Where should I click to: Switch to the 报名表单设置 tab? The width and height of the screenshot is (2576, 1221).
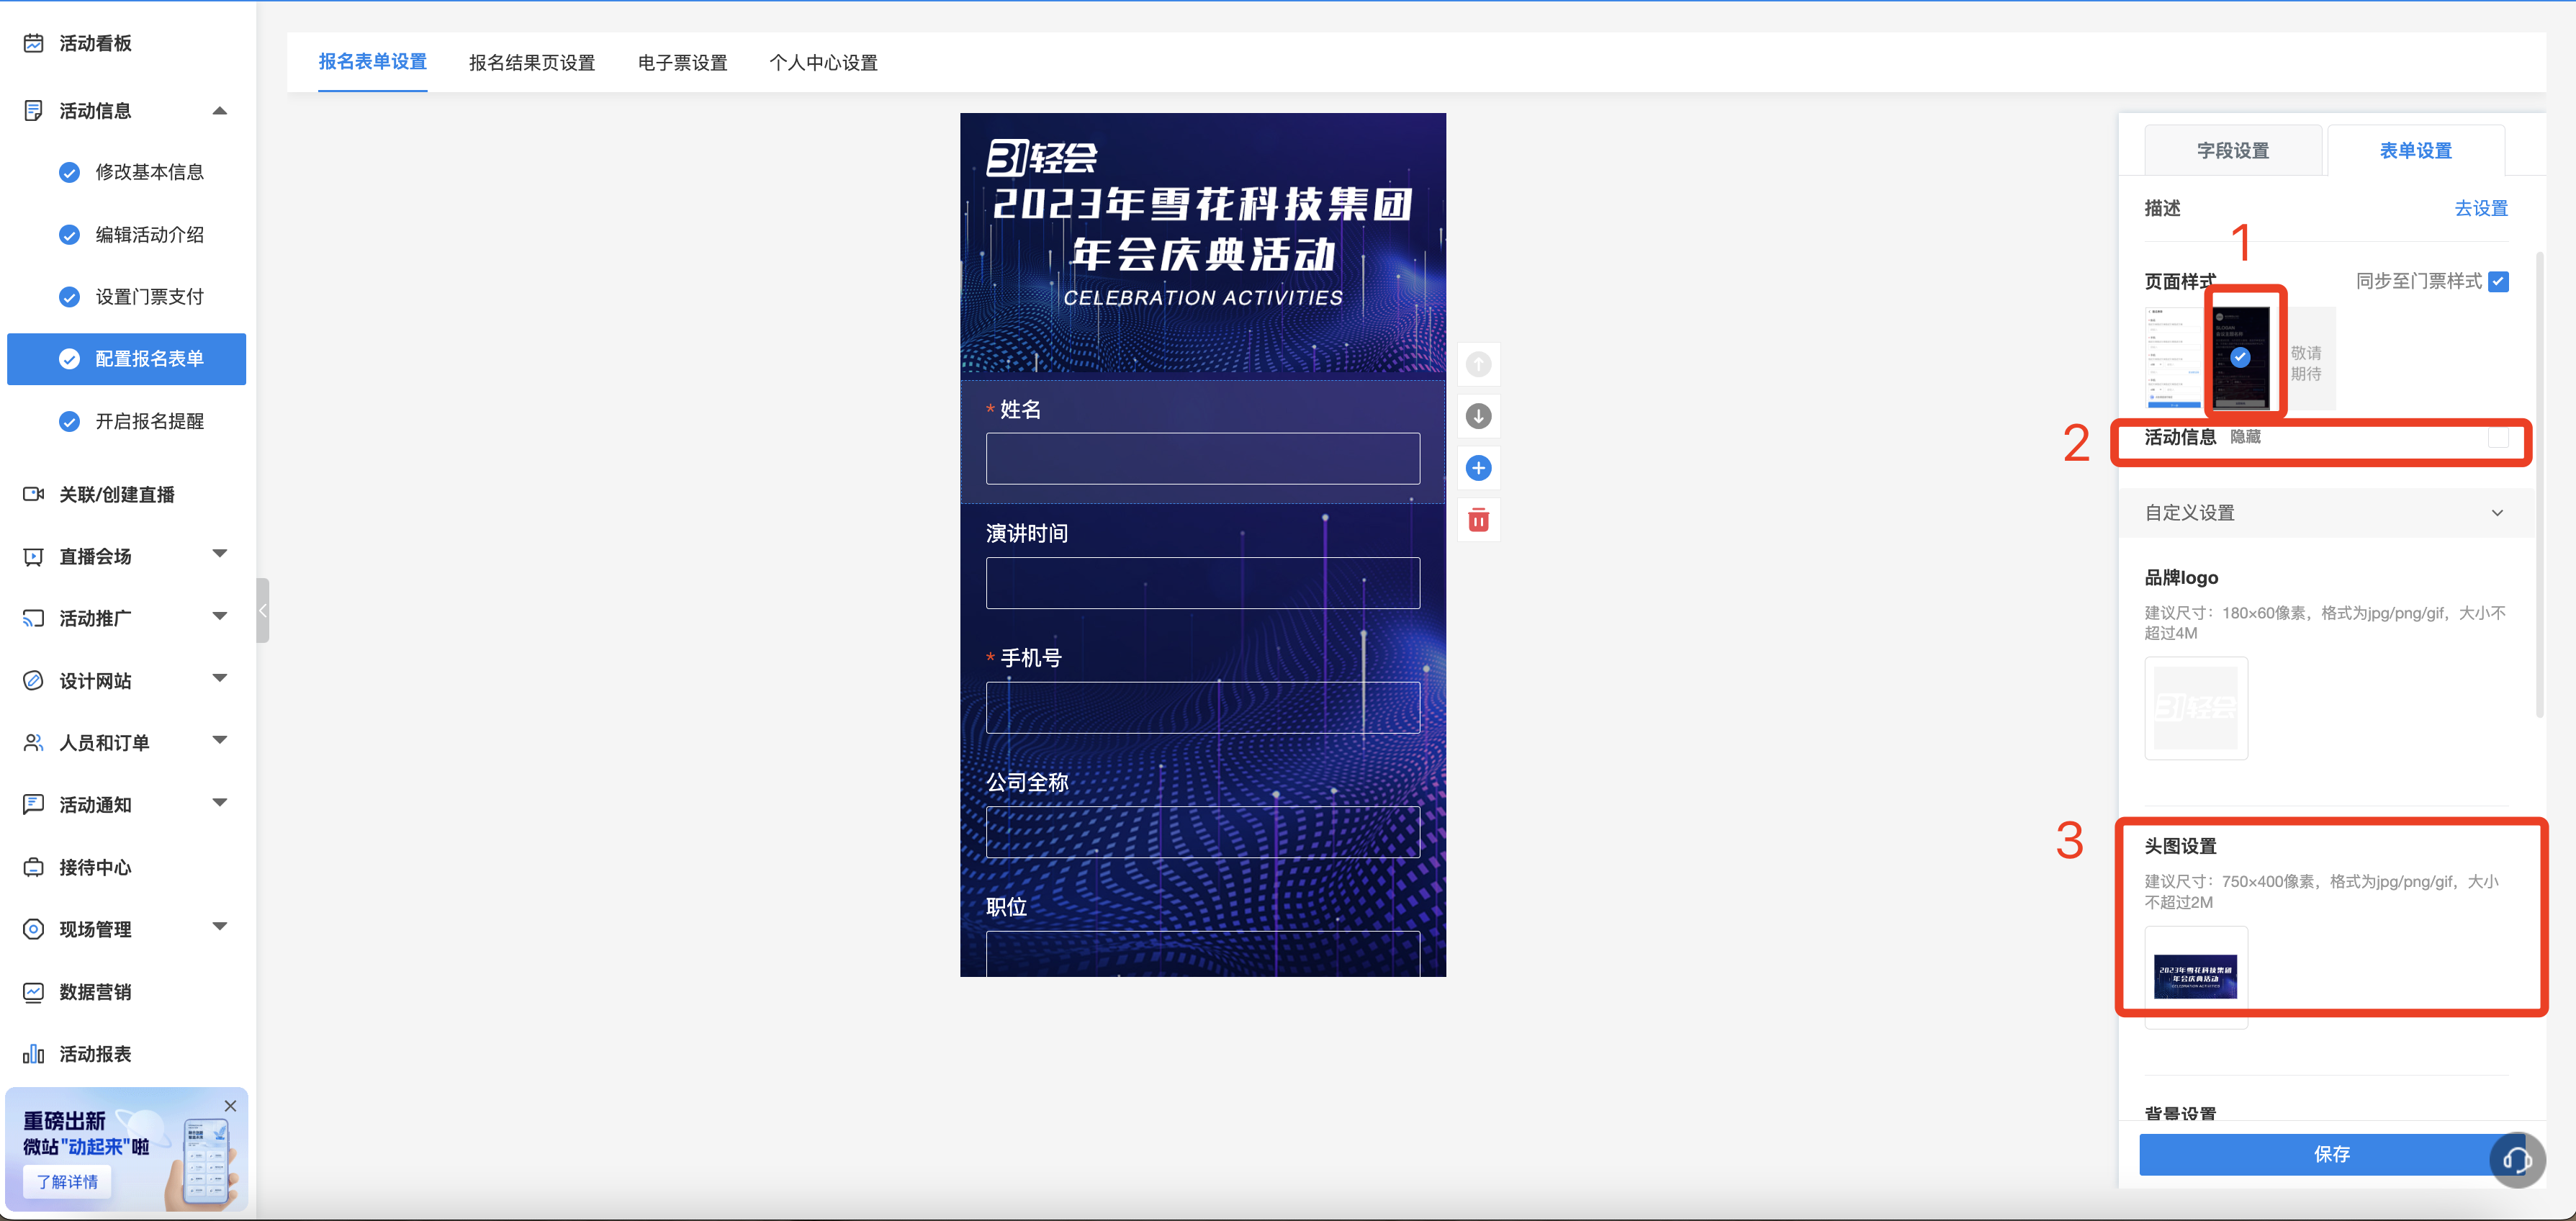372,62
